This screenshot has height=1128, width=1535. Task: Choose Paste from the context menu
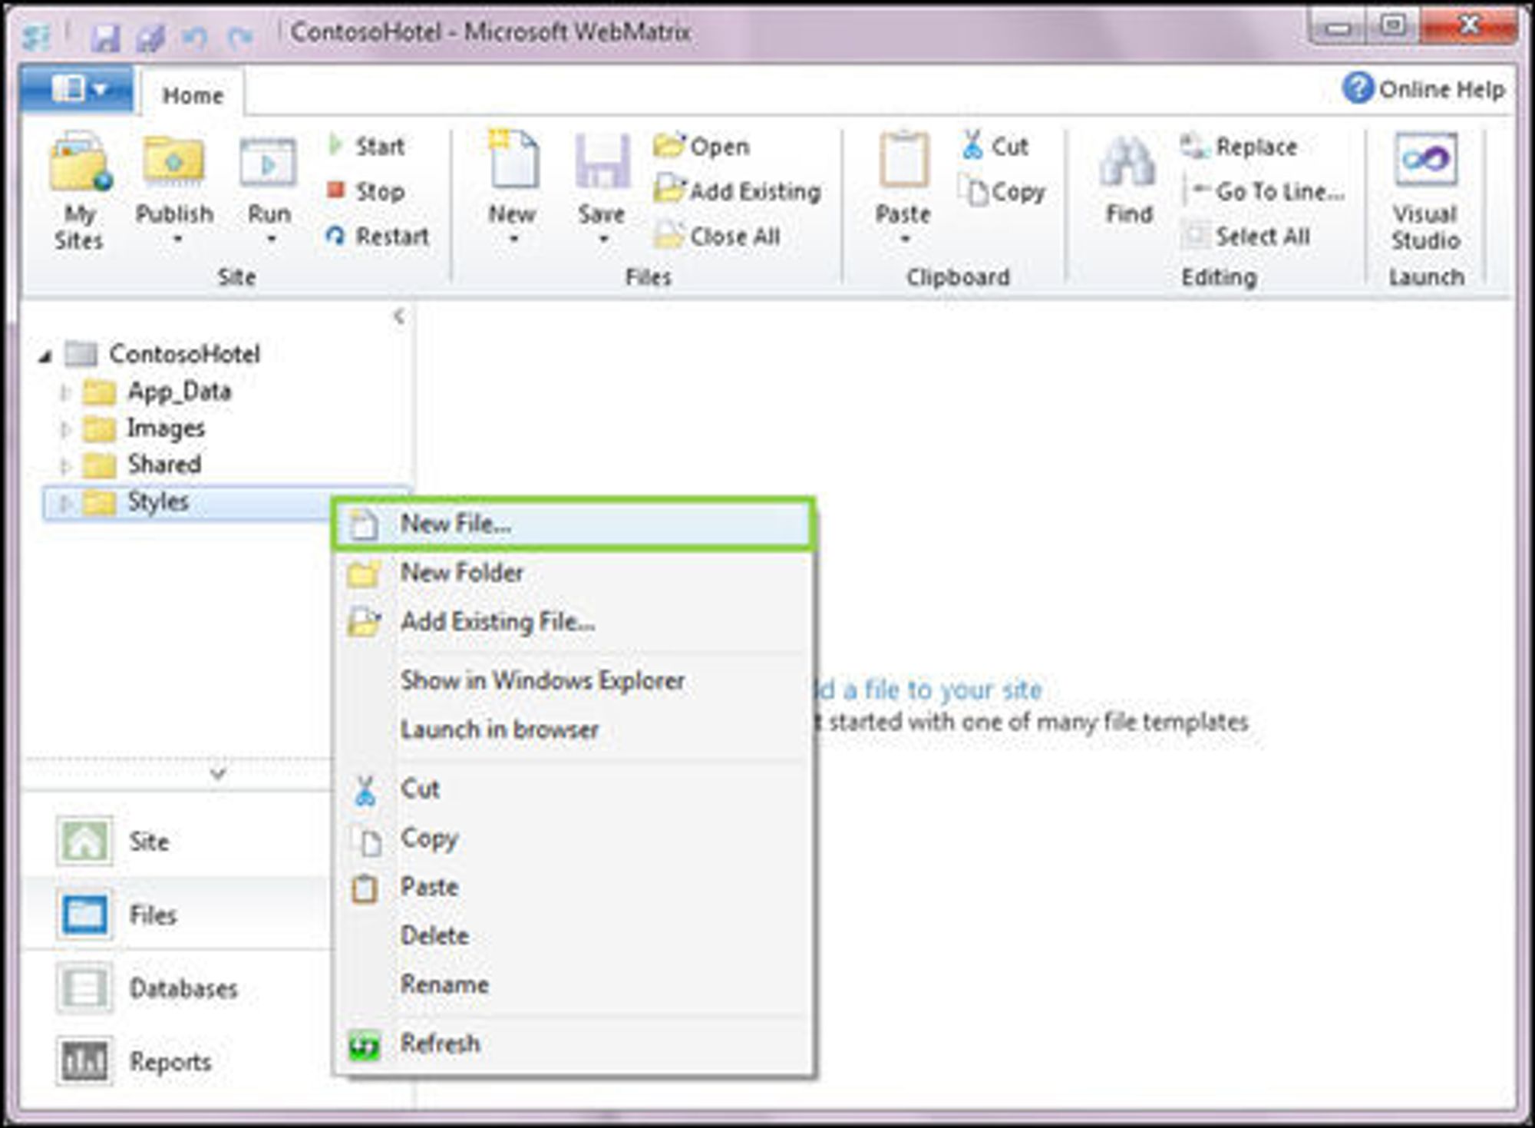coord(573,887)
